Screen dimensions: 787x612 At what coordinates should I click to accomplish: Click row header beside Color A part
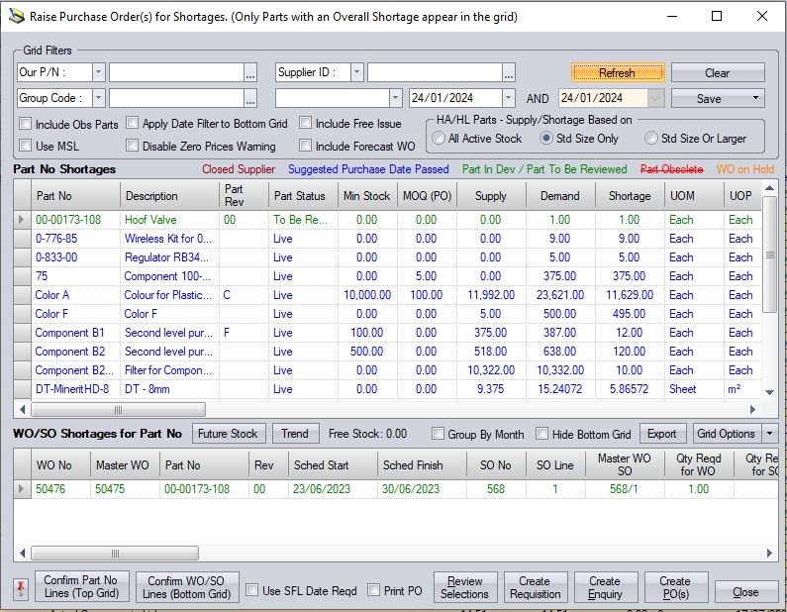coord(23,295)
